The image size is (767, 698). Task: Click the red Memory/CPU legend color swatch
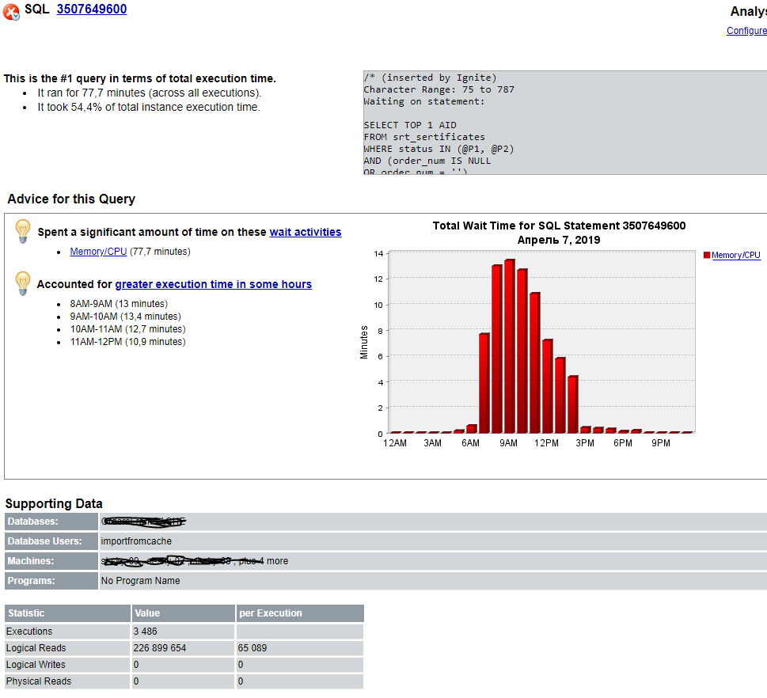click(x=707, y=255)
